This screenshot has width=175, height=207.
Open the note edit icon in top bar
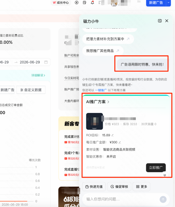[x=85, y=3]
